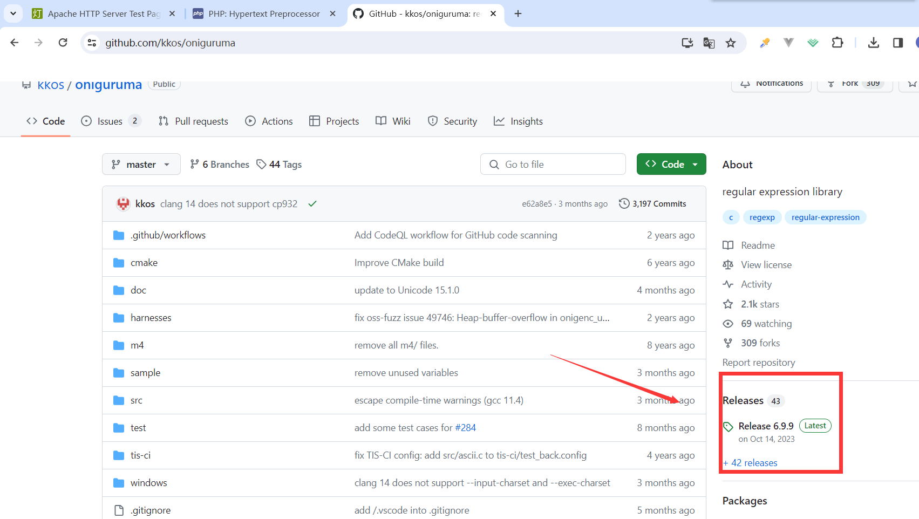The height and width of the screenshot is (519, 919).
Task: Click the translate page icon
Action: click(709, 43)
